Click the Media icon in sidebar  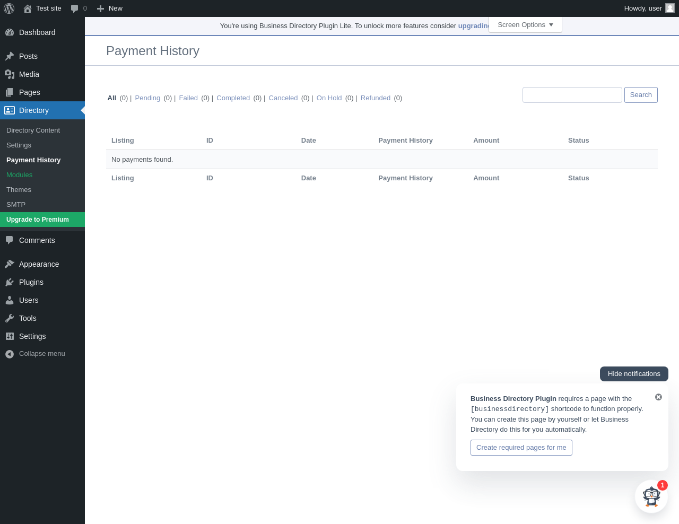(10, 74)
